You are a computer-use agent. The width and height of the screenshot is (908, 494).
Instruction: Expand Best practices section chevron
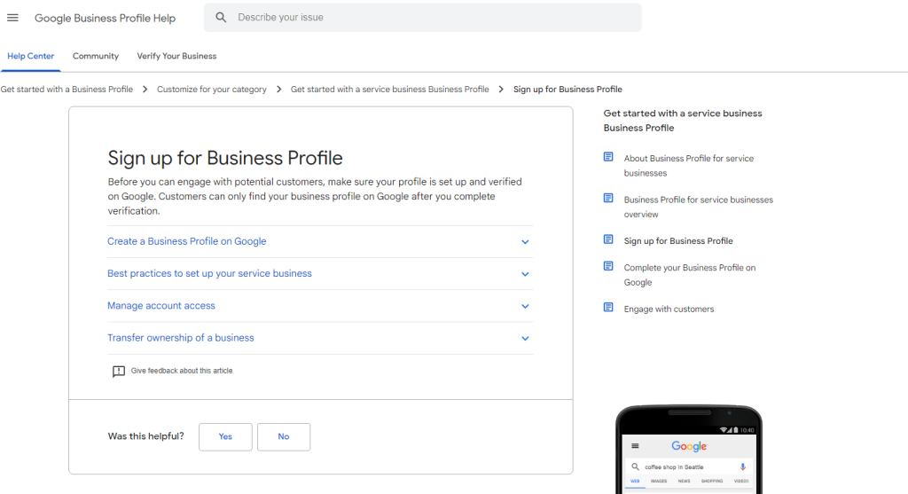[525, 274]
